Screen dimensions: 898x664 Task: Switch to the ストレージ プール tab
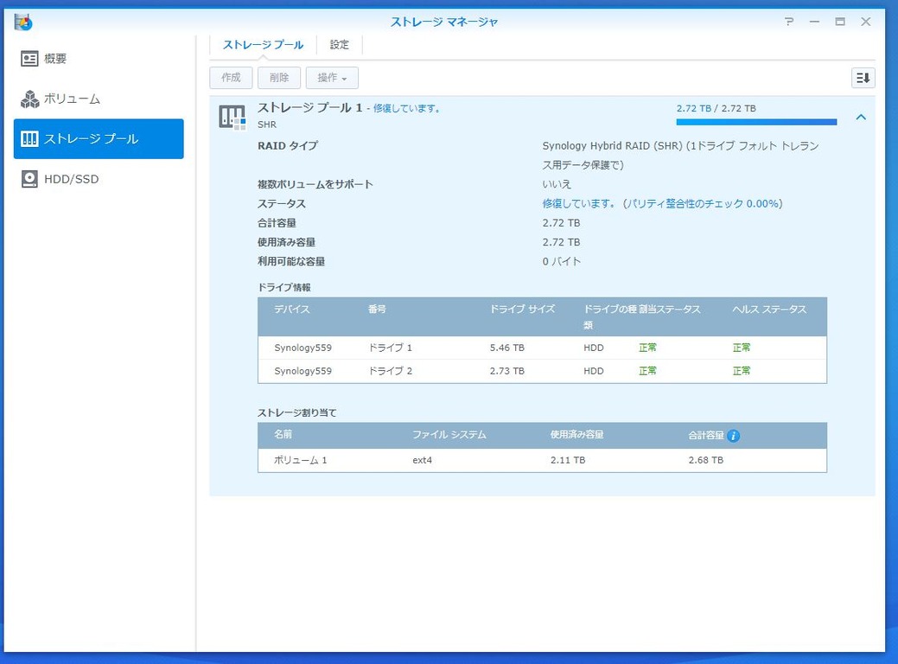click(263, 45)
